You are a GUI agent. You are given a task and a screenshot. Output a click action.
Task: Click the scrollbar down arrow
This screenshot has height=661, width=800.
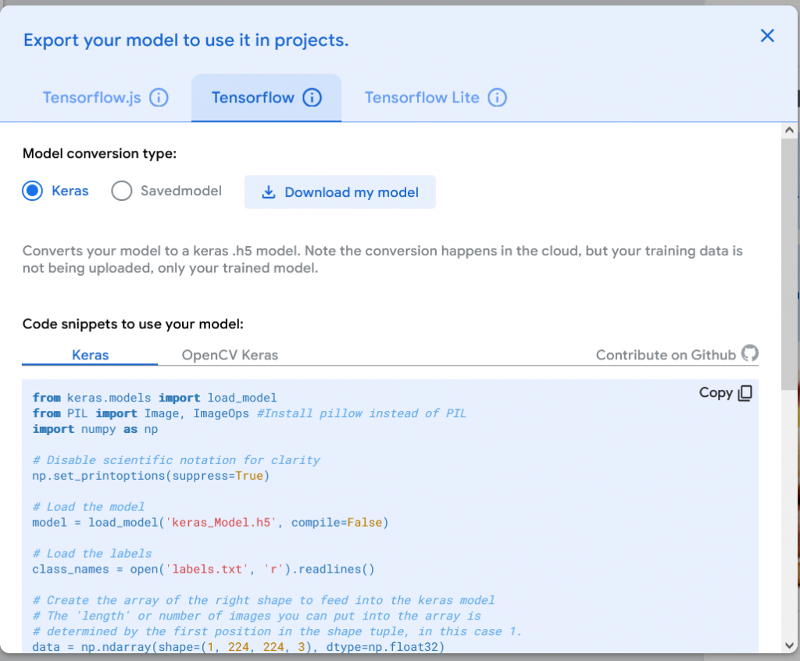[789, 645]
